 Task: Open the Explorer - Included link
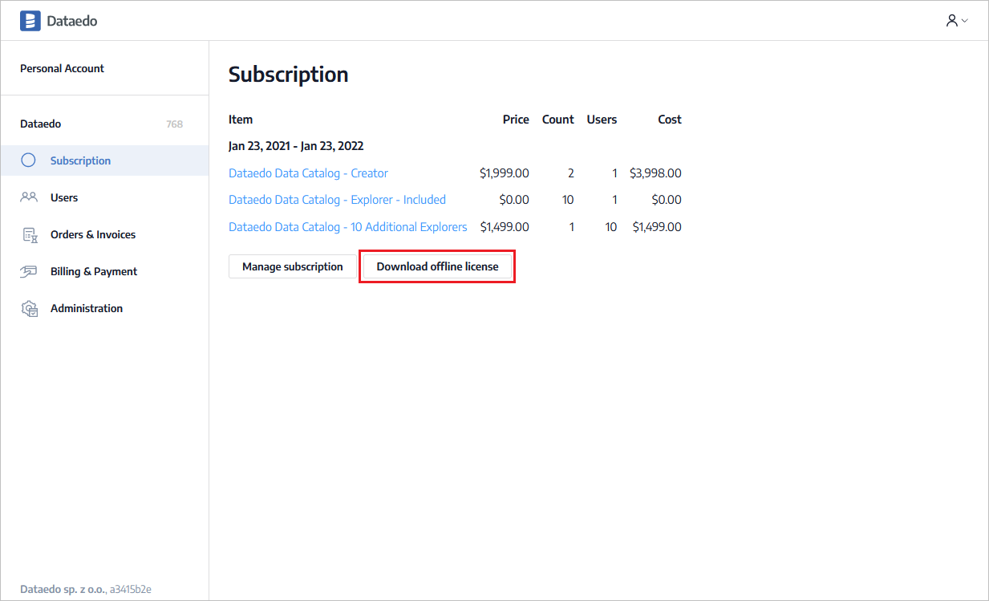[337, 200]
